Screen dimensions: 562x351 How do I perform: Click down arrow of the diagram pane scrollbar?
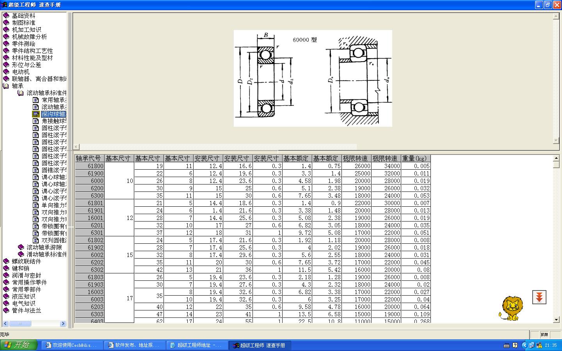click(557, 141)
